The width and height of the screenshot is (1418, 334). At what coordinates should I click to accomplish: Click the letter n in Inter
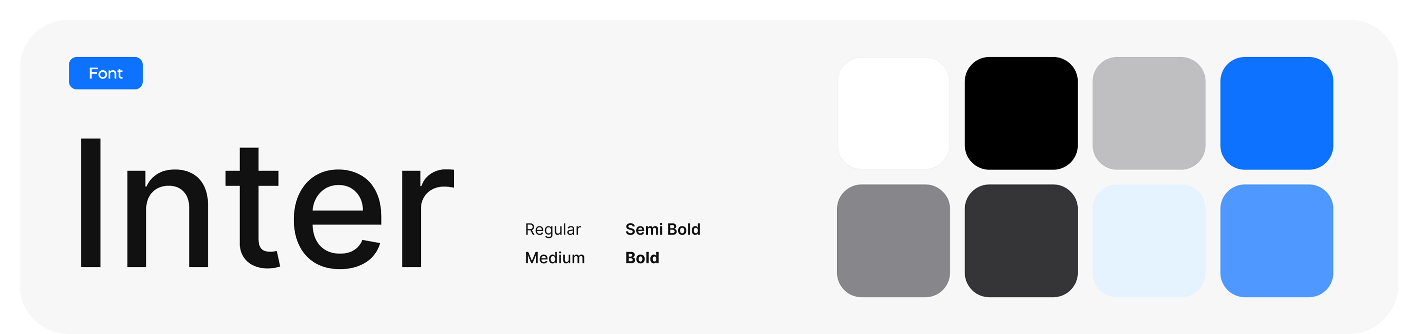click(167, 220)
